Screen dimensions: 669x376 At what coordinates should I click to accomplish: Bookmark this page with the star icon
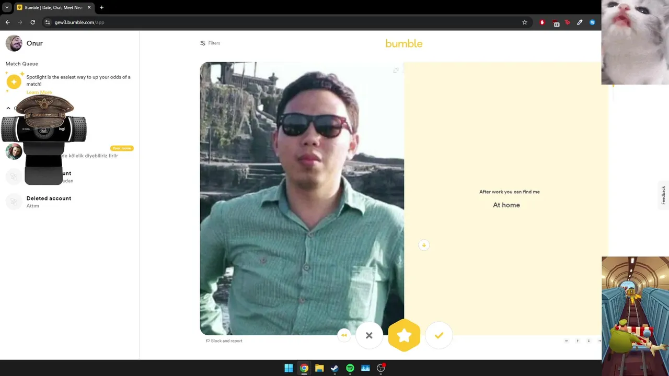click(525, 22)
